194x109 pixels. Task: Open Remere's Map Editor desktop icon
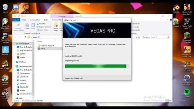click(x=5, y=24)
